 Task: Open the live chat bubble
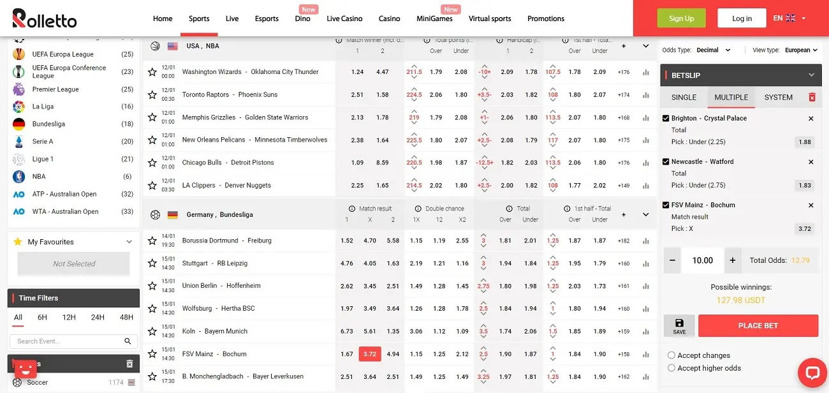pyautogui.click(x=812, y=373)
